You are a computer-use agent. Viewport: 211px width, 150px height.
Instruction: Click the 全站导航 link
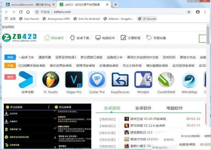pos(8,27)
